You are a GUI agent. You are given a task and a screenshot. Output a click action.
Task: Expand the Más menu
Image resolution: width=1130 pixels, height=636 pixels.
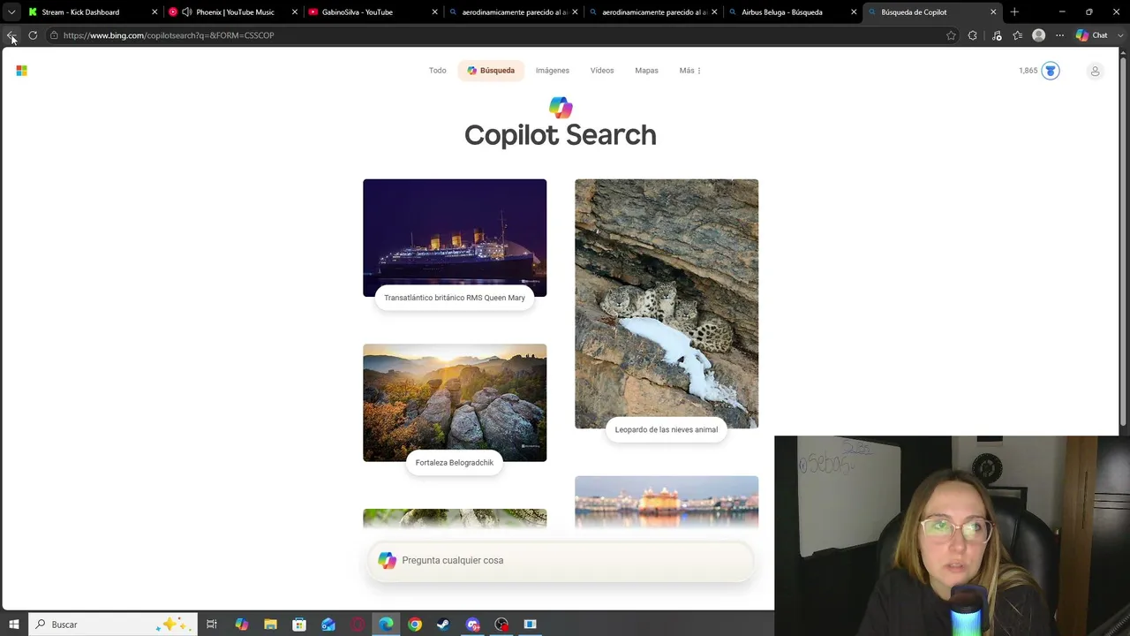point(689,71)
